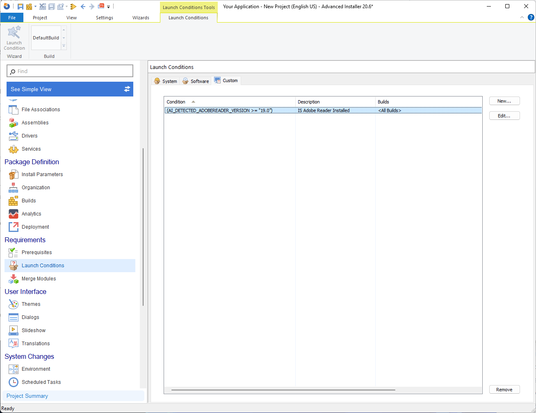Click the Prerequisites checklist icon

click(14, 252)
